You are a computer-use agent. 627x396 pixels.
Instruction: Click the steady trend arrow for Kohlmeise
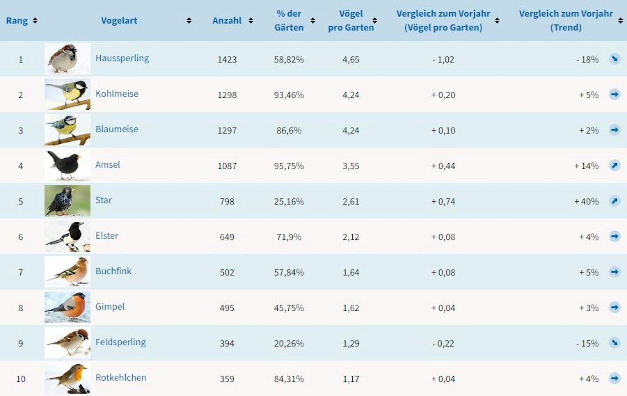tap(614, 94)
